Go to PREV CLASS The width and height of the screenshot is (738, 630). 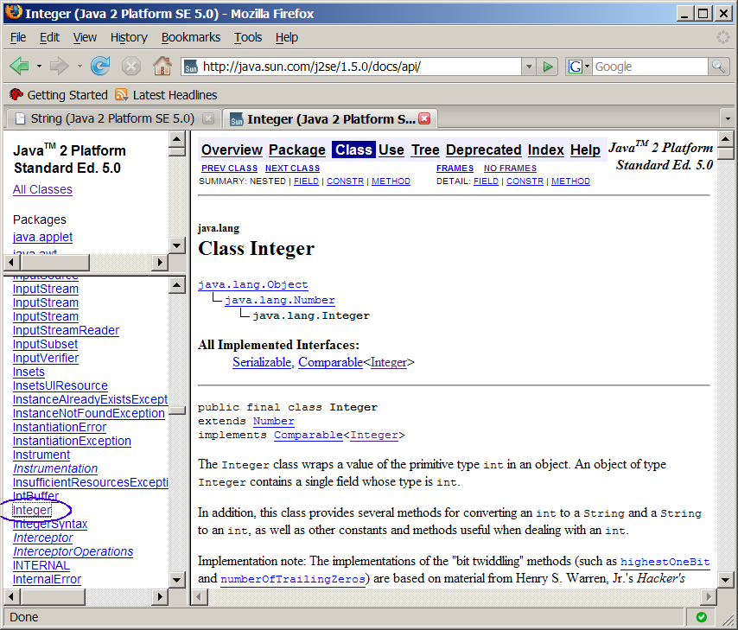(x=229, y=169)
